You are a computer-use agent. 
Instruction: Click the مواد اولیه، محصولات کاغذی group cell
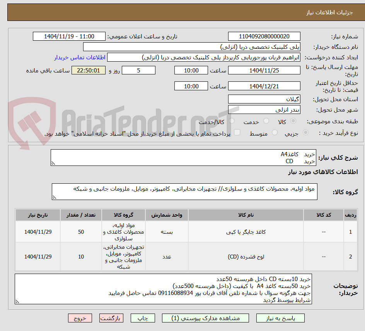[x=123, y=232]
